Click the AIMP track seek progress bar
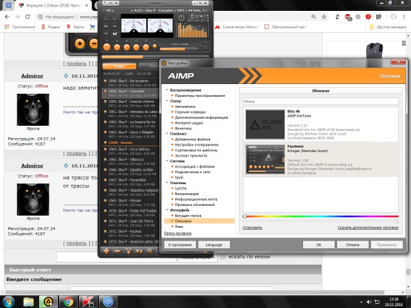The width and height of the screenshot is (411, 308). click(155, 57)
